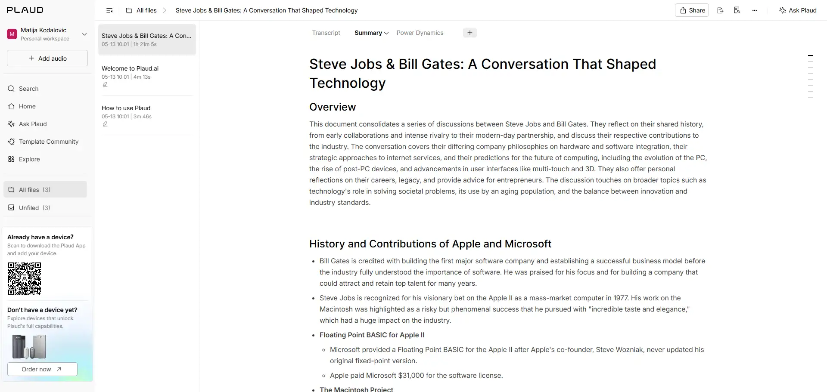Open the more options ellipsis menu
This screenshot has width=827, height=392.
coord(755,10)
